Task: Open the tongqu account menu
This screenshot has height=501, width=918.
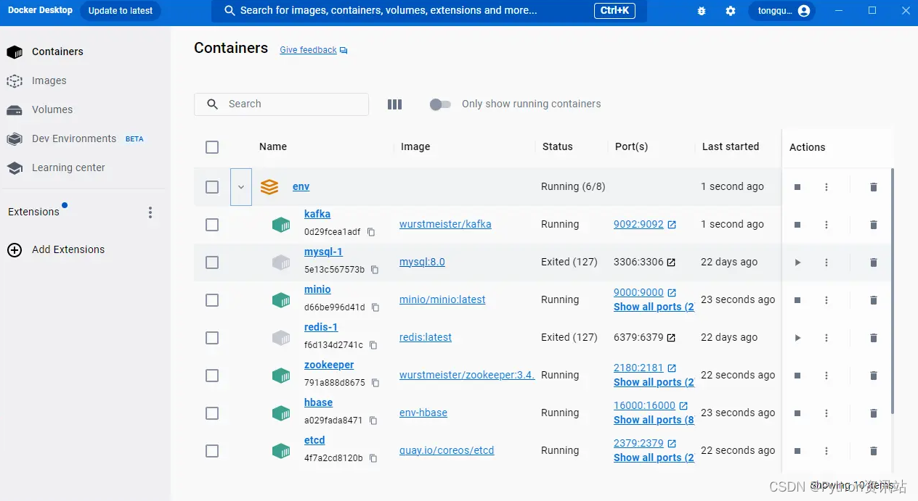Action: [x=781, y=11]
